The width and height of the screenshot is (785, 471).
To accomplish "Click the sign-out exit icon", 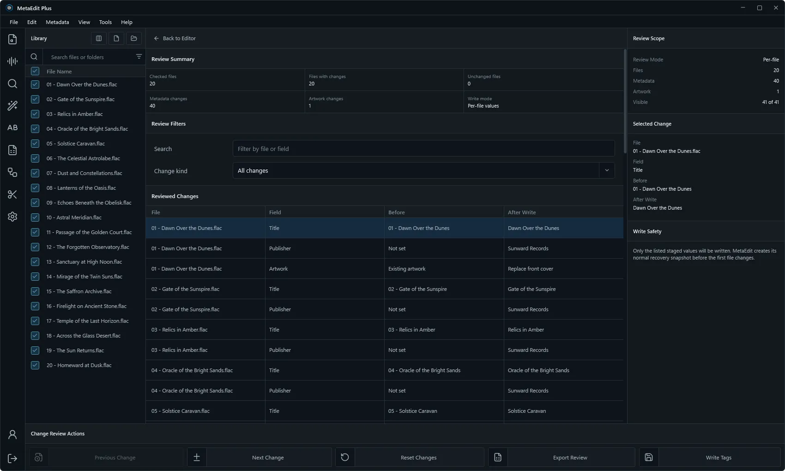I will coord(12,458).
